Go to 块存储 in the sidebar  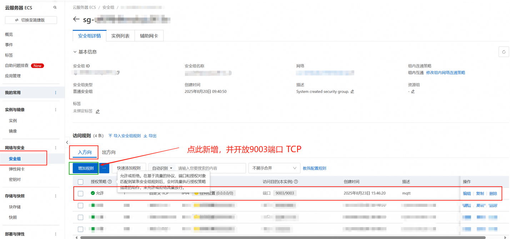tap(15, 207)
